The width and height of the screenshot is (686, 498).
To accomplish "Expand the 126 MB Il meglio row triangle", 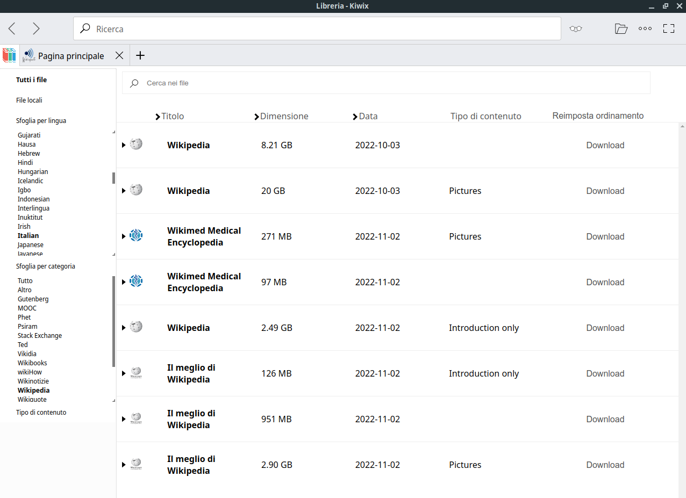I will tap(124, 373).
